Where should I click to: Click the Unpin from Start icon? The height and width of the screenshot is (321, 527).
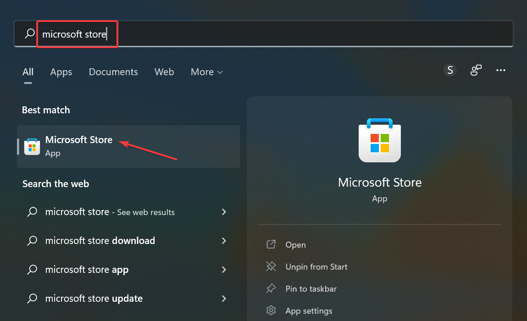coord(271,266)
